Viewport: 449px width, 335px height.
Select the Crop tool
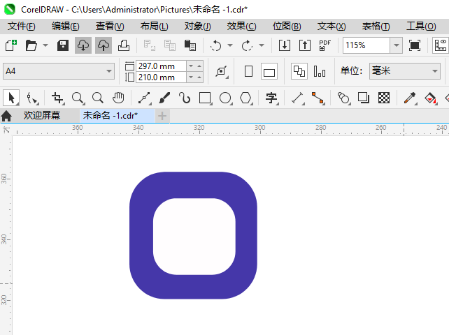point(58,98)
